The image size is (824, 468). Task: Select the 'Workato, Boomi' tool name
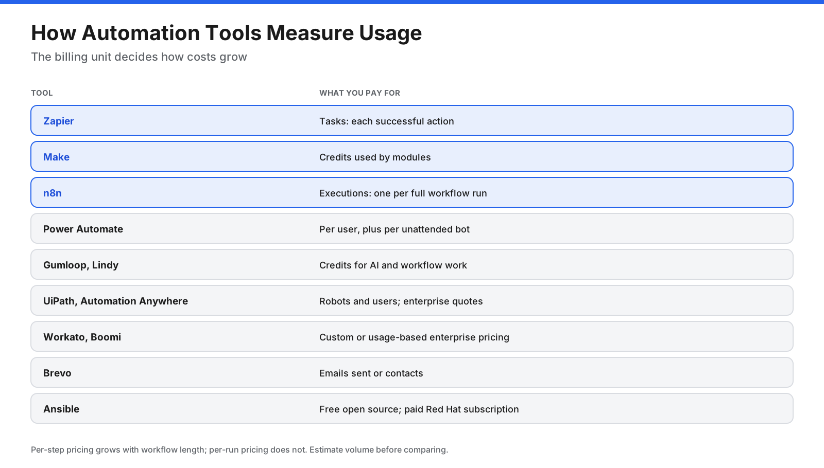point(82,337)
